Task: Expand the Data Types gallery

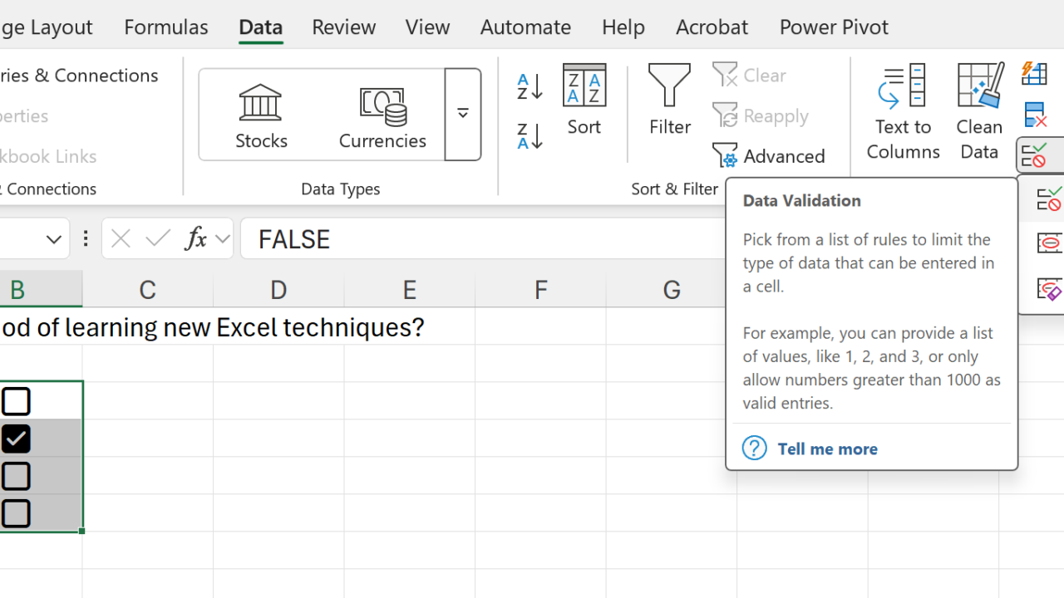Action: (463, 114)
